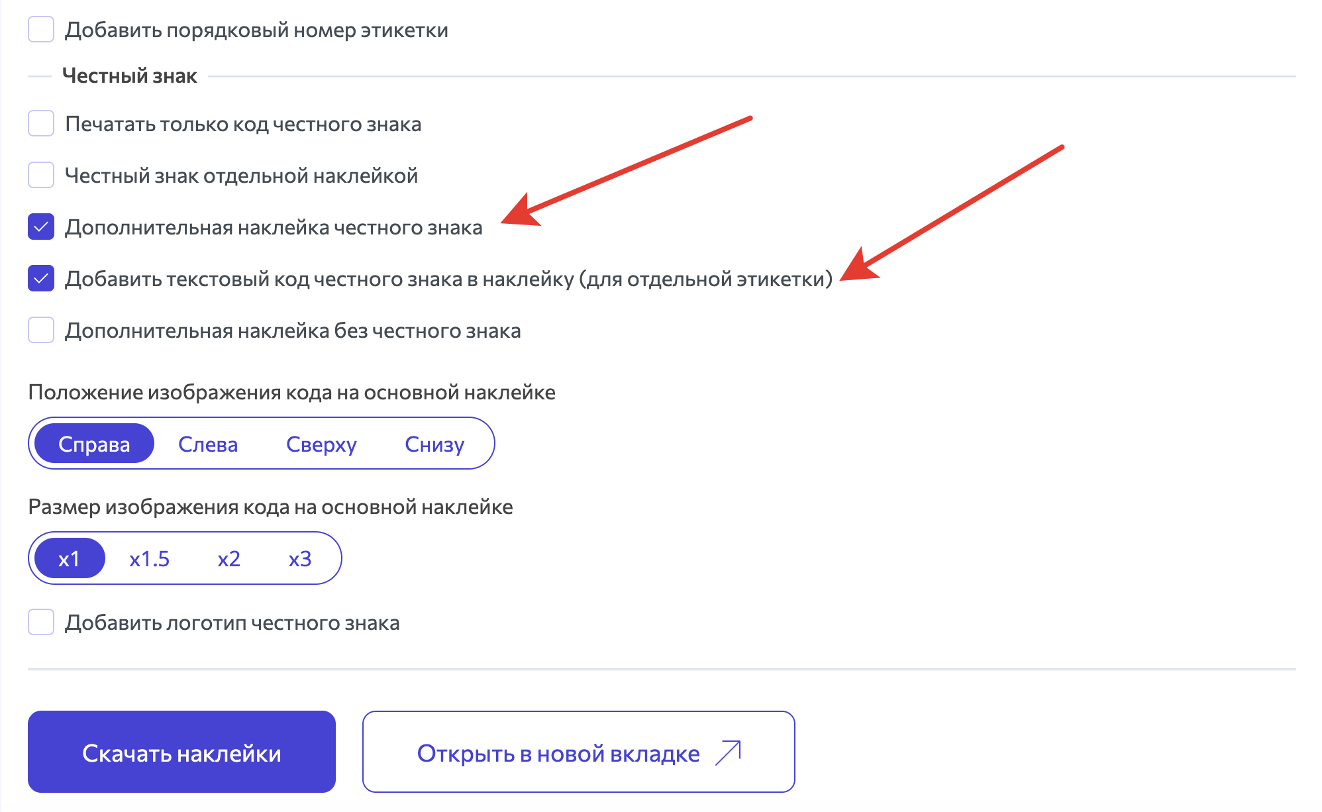1322x812 pixels.
Task: Set code image size to x1.5
Action: click(x=149, y=558)
